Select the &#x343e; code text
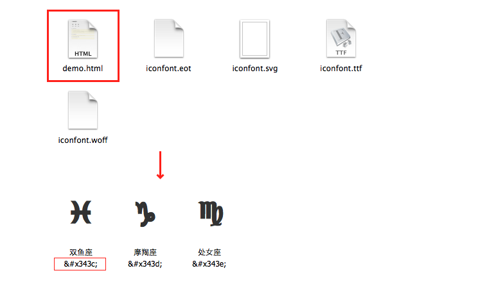Viewport: 487px width, 307px height. [x=209, y=264]
